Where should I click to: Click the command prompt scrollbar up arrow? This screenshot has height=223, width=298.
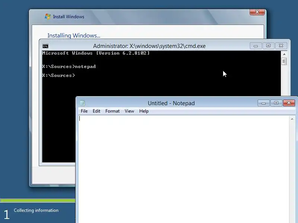tap(284, 54)
